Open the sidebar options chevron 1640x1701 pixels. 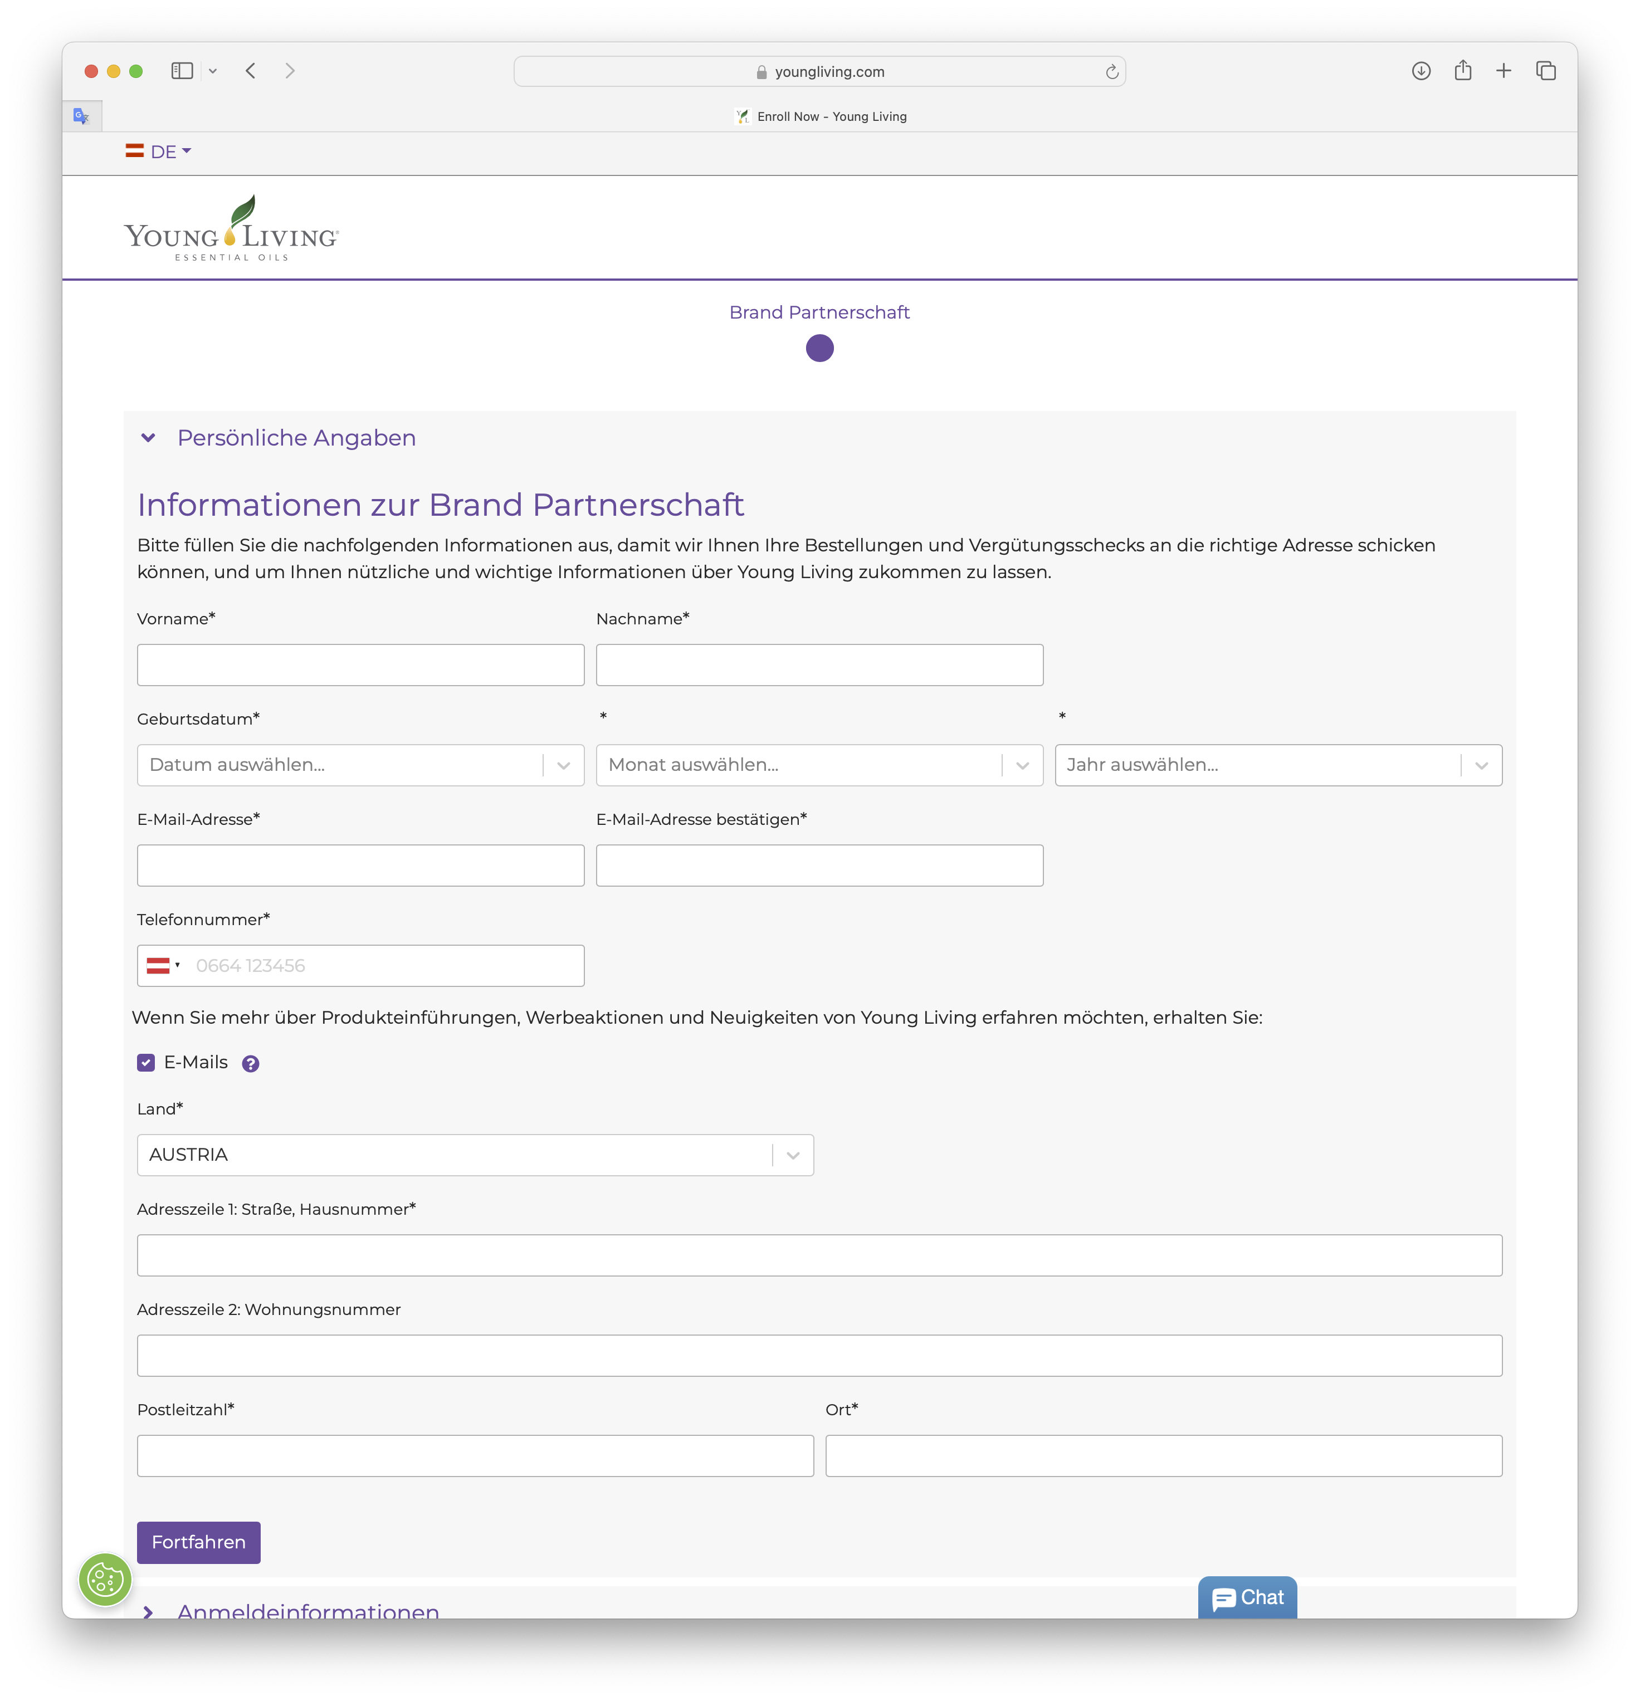pyautogui.click(x=213, y=71)
